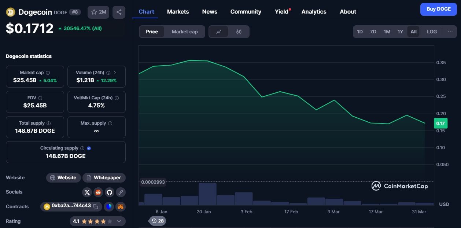The width and height of the screenshot is (461, 228).
Task: Click the share icon beside Dogecoin title
Action: click(119, 12)
